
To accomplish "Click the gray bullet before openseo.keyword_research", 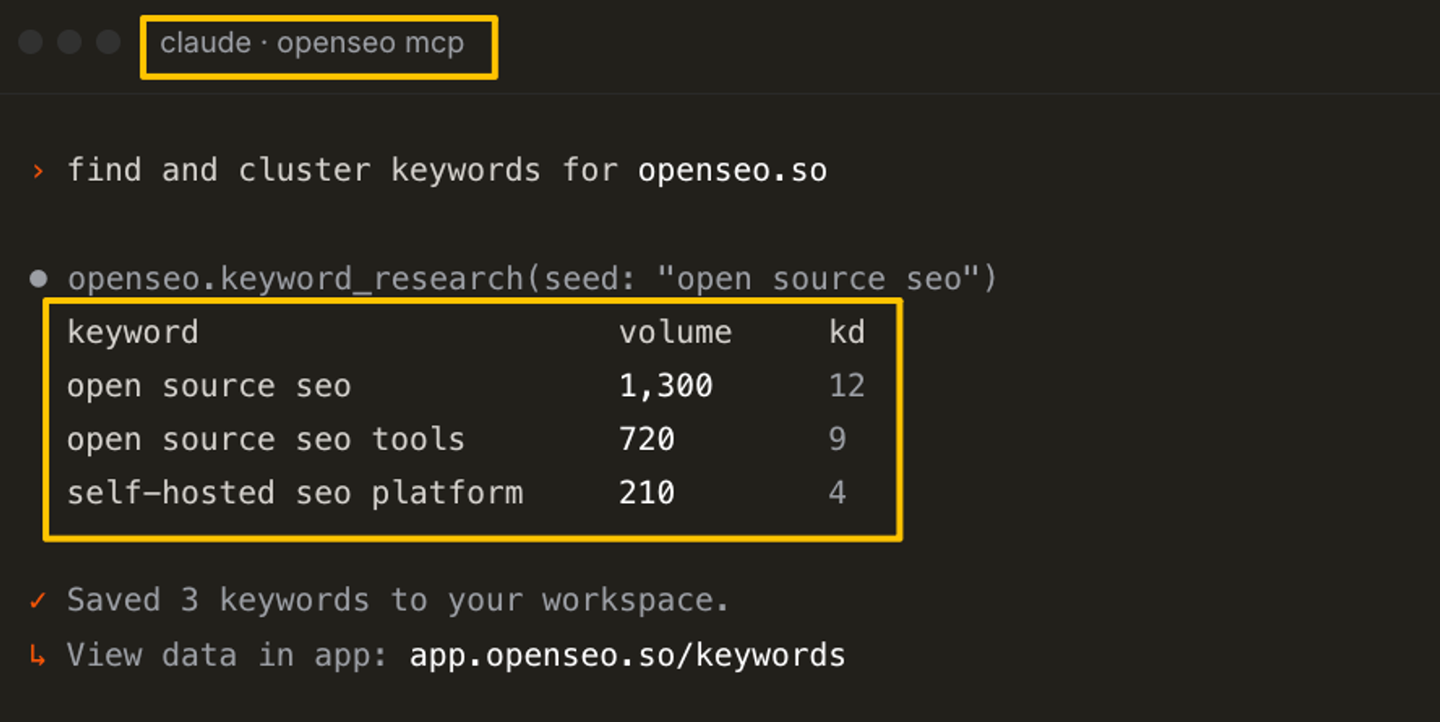I will pos(38,279).
